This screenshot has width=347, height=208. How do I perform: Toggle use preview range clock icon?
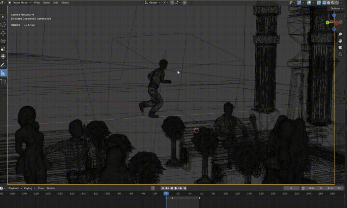click(303, 188)
